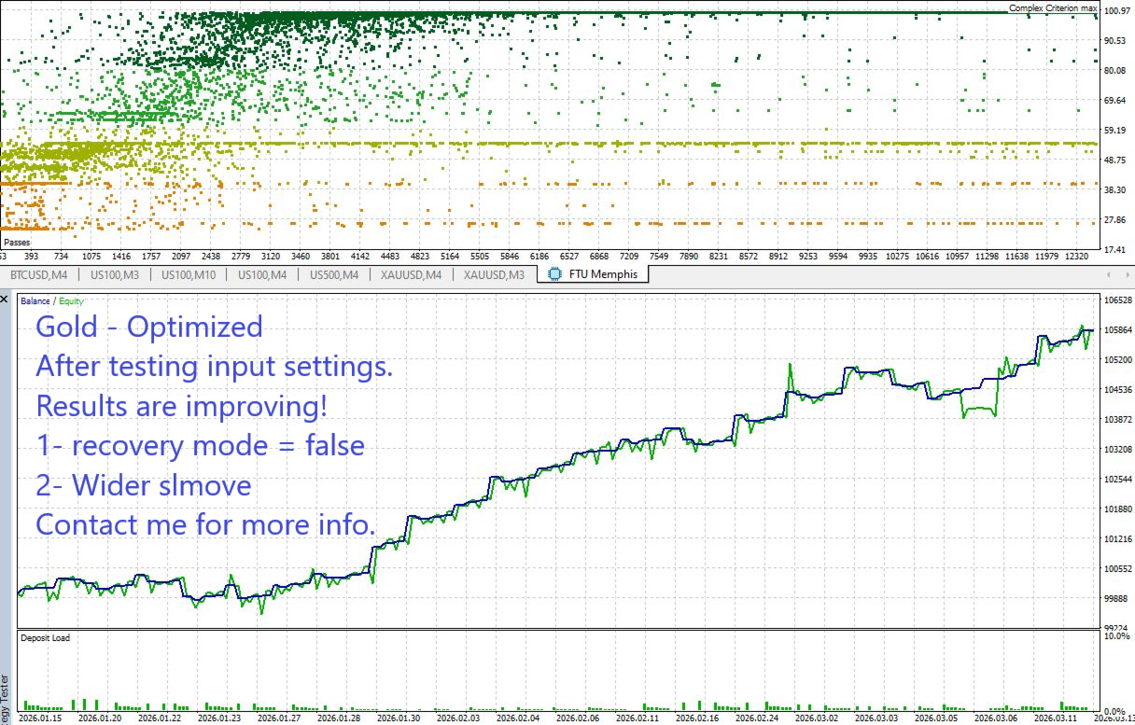Click the 2026.01.15 date label
1135x725 pixels.
point(38,718)
